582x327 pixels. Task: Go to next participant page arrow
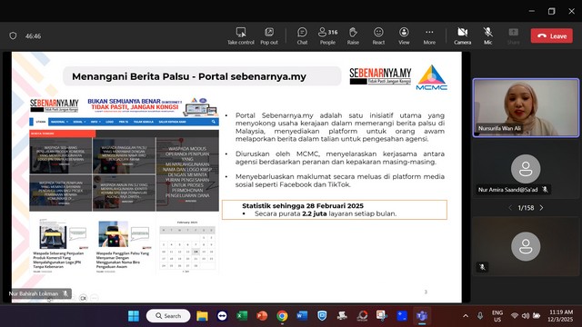click(x=542, y=208)
